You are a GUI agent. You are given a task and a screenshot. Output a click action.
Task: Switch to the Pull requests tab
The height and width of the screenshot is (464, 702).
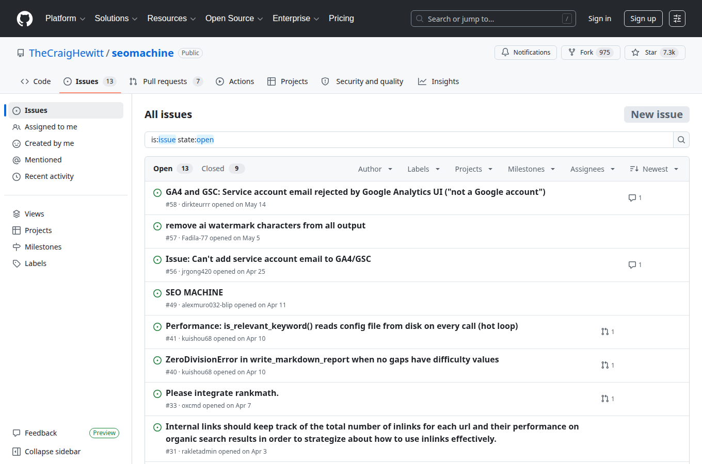[166, 81]
